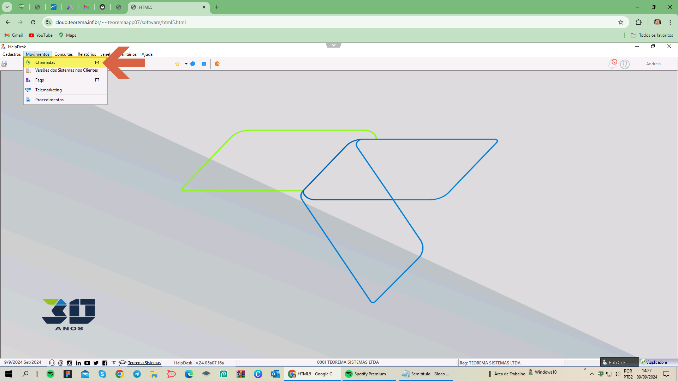678x381 pixels.
Task: Open the Ajuda menu
Action: coord(147,54)
